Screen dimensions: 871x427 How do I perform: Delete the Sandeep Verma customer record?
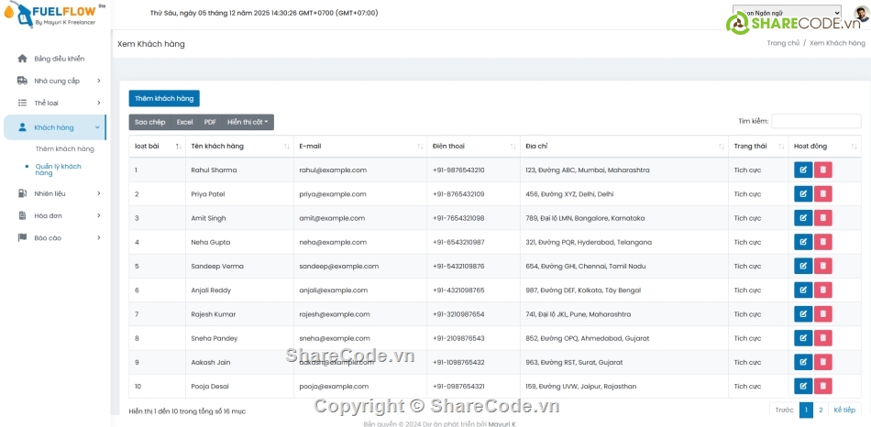[823, 266]
